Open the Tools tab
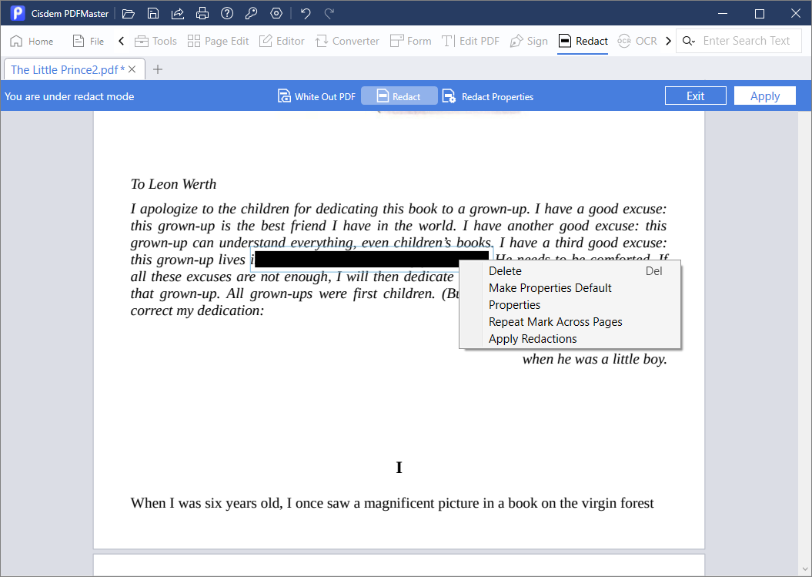 [x=155, y=41]
